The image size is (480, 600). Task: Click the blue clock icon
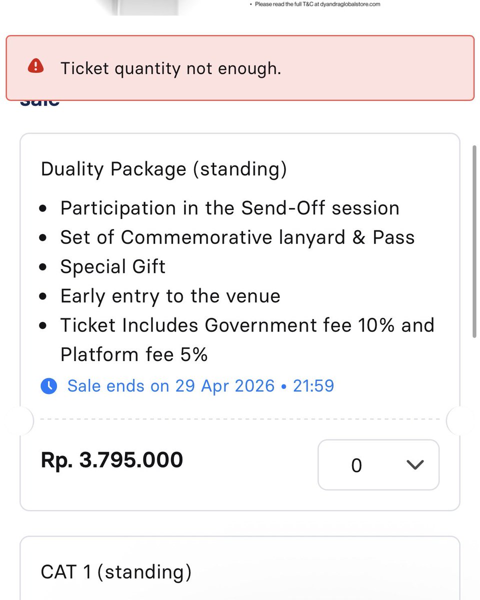(x=48, y=386)
